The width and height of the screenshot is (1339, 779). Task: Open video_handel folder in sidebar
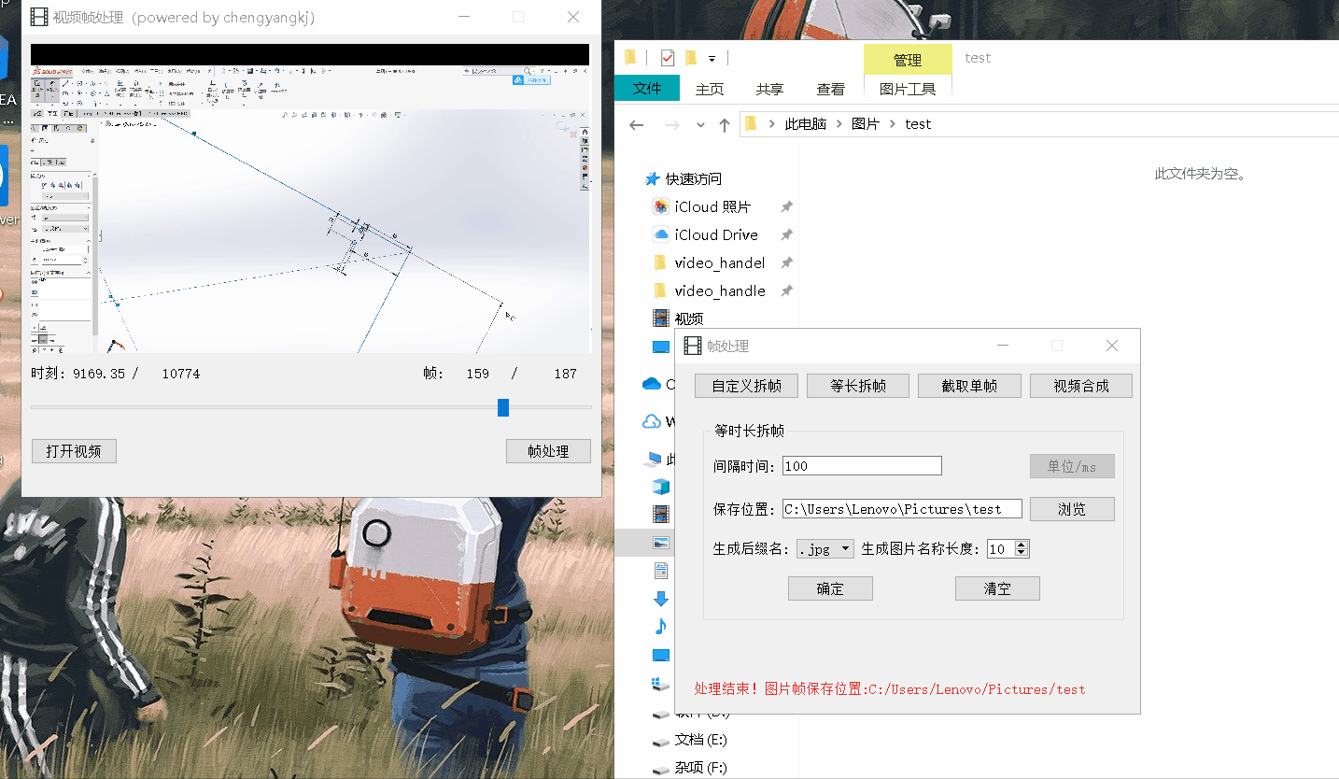click(x=720, y=263)
